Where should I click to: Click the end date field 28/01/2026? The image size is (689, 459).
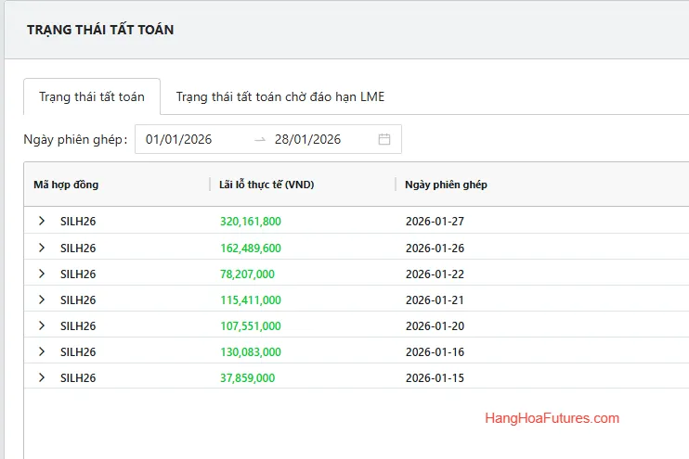coord(307,140)
